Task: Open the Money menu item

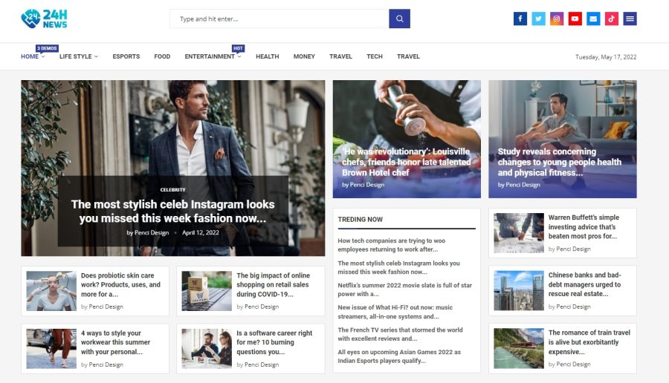Action: click(x=304, y=56)
